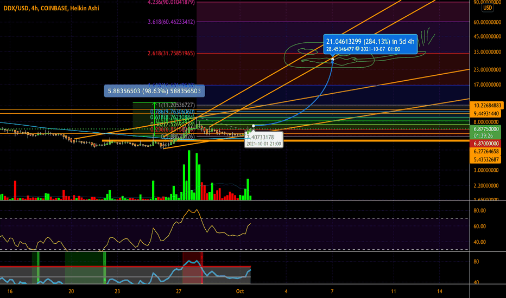Click the 33.00000000 price axis value
This screenshot has height=298, width=506.
488,52
